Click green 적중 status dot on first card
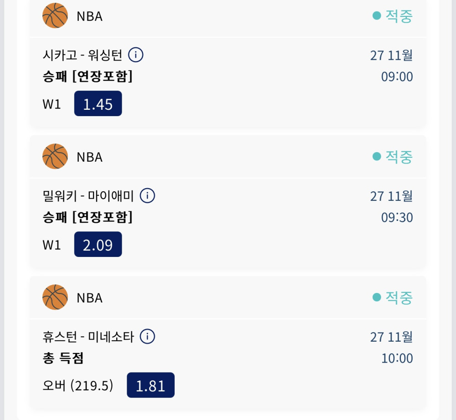The height and width of the screenshot is (420, 456). click(377, 16)
